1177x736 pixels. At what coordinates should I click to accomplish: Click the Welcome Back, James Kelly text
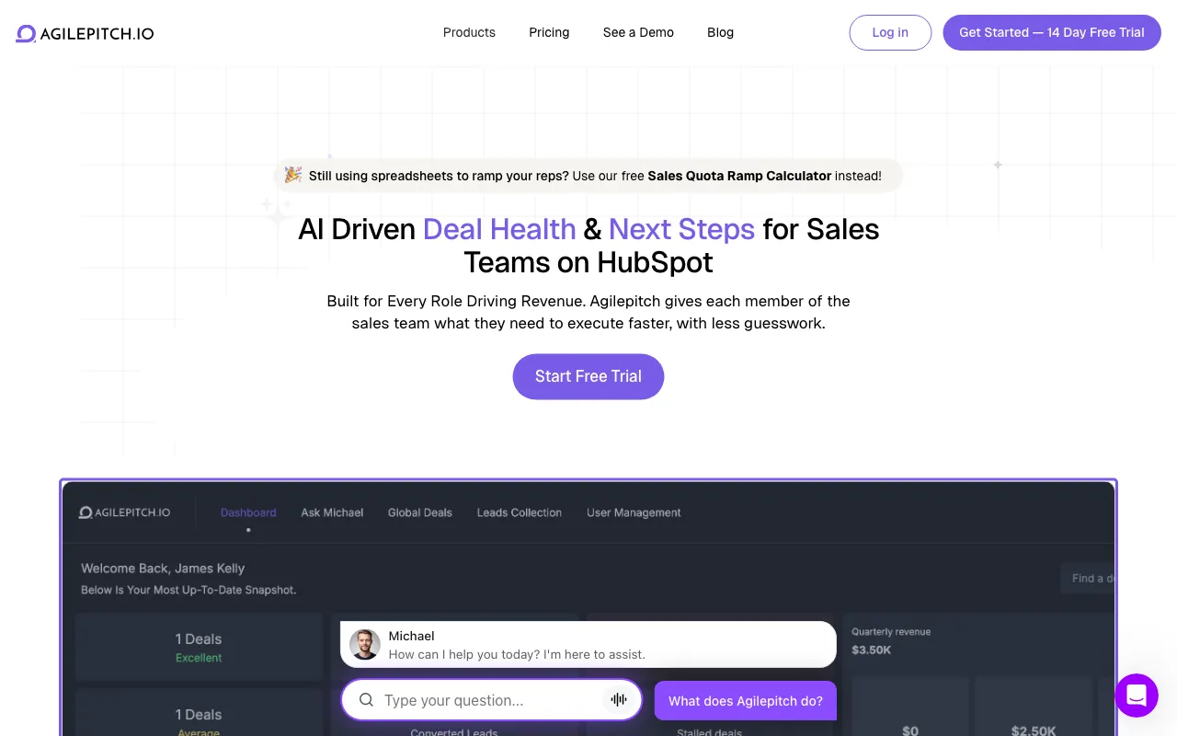163,569
